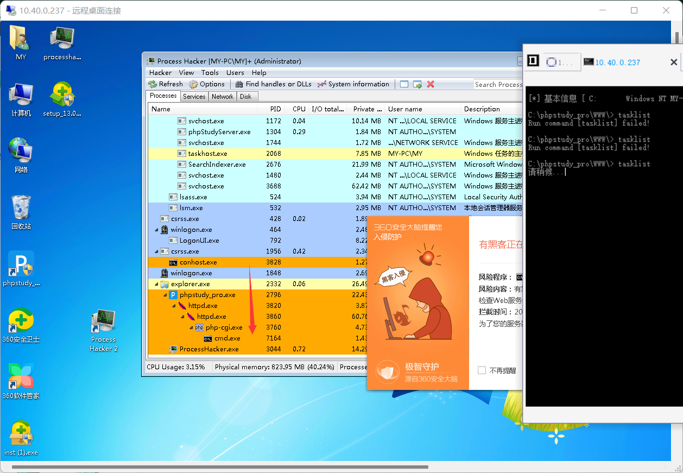Open the 回收站 recycle bin

[21, 212]
